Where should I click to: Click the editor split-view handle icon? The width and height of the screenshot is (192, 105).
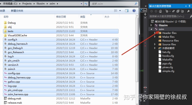[x=145, y=14]
